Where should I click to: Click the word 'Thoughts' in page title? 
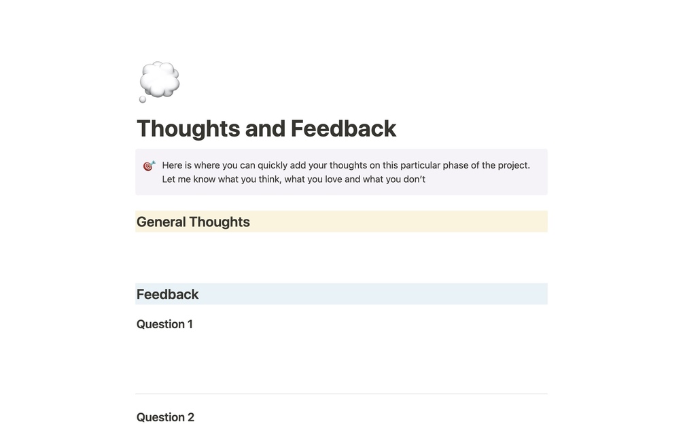tap(188, 128)
